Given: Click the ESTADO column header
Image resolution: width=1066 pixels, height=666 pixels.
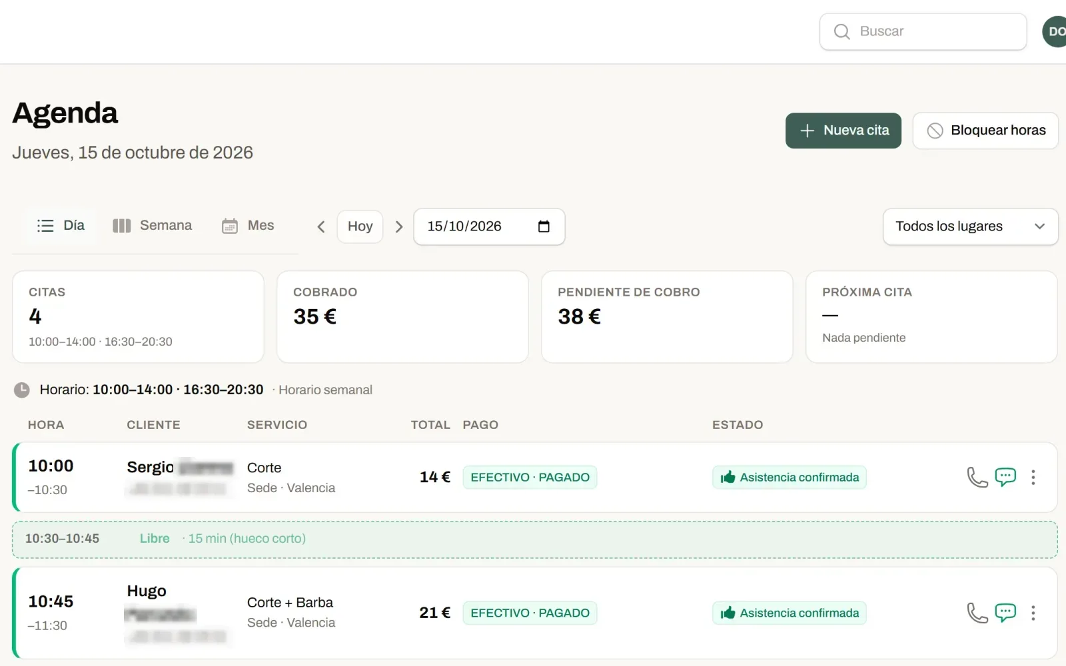Looking at the screenshot, I should (738, 425).
